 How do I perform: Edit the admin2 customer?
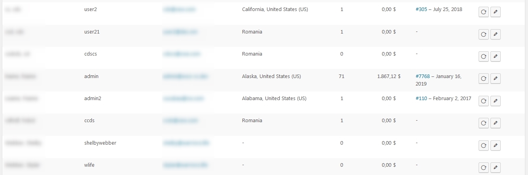(x=496, y=101)
